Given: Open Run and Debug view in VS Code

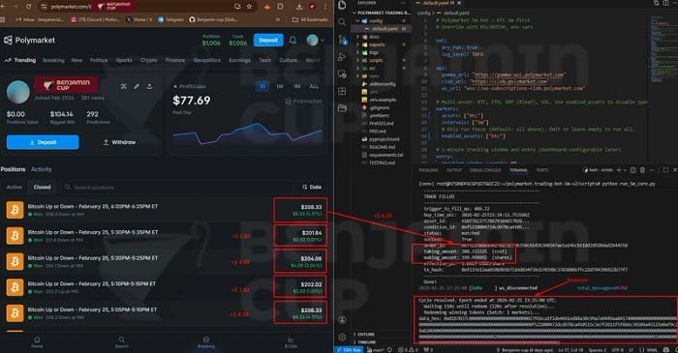Looking at the screenshot, I should coord(342,57).
